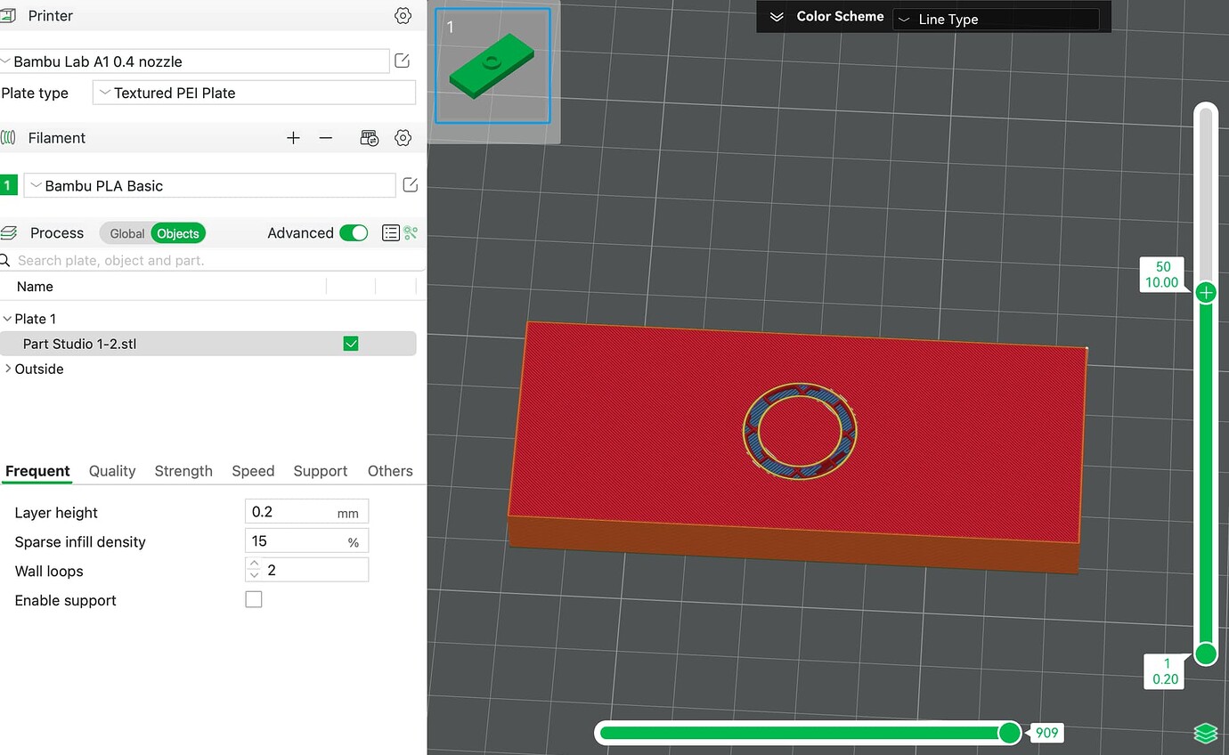Click Sparse infill density field

click(x=306, y=541)
